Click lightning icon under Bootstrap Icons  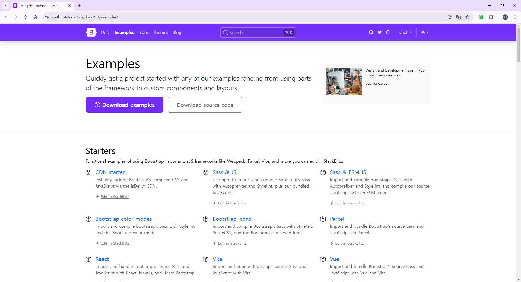(215, 243)
